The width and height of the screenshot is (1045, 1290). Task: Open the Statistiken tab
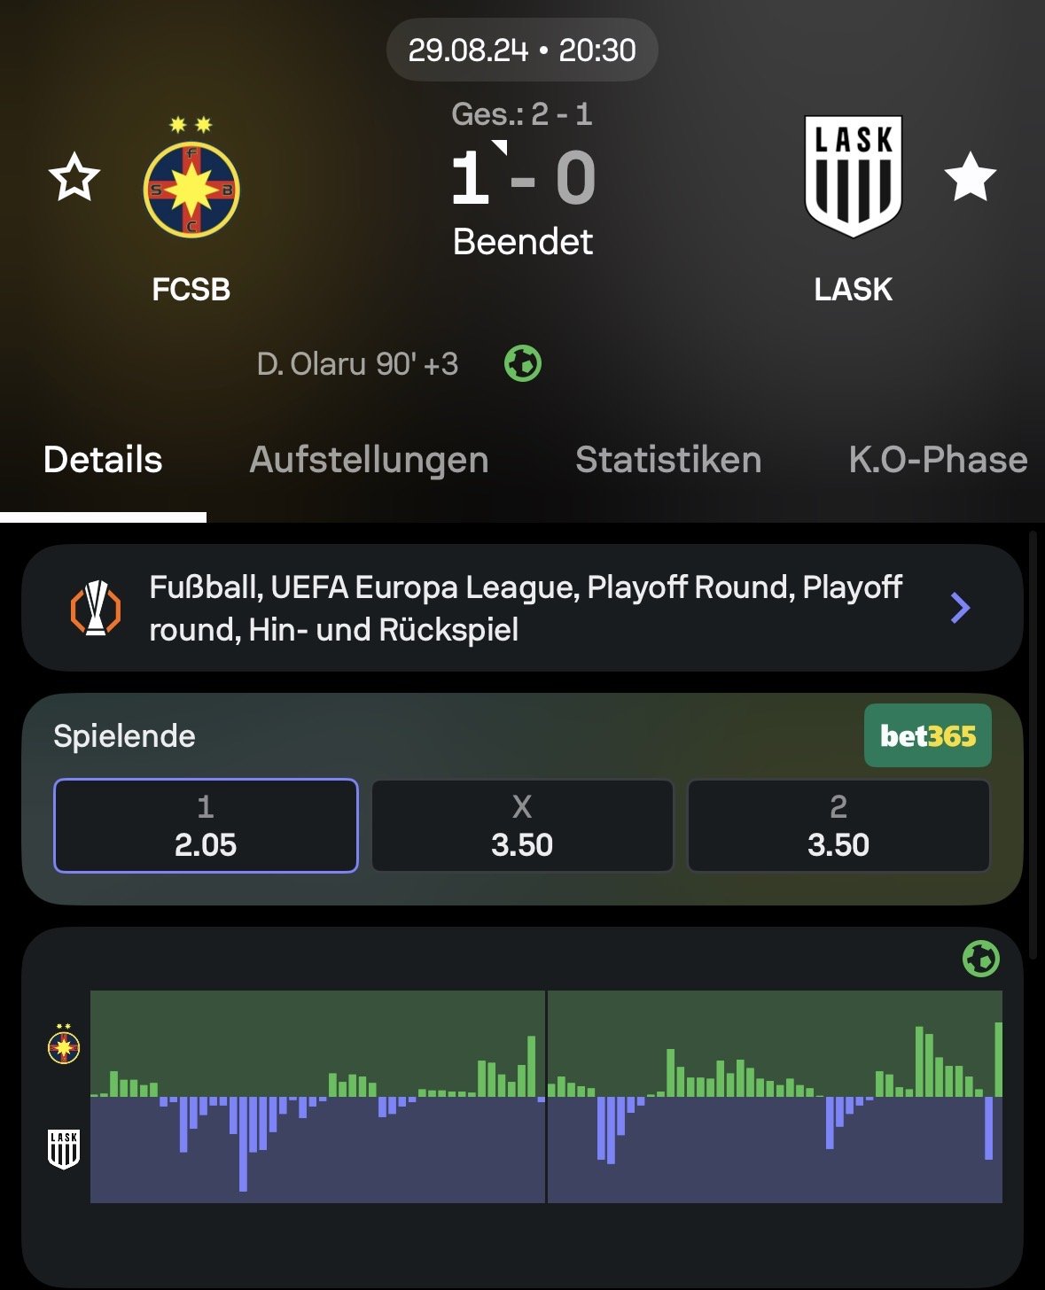[668, 460]
